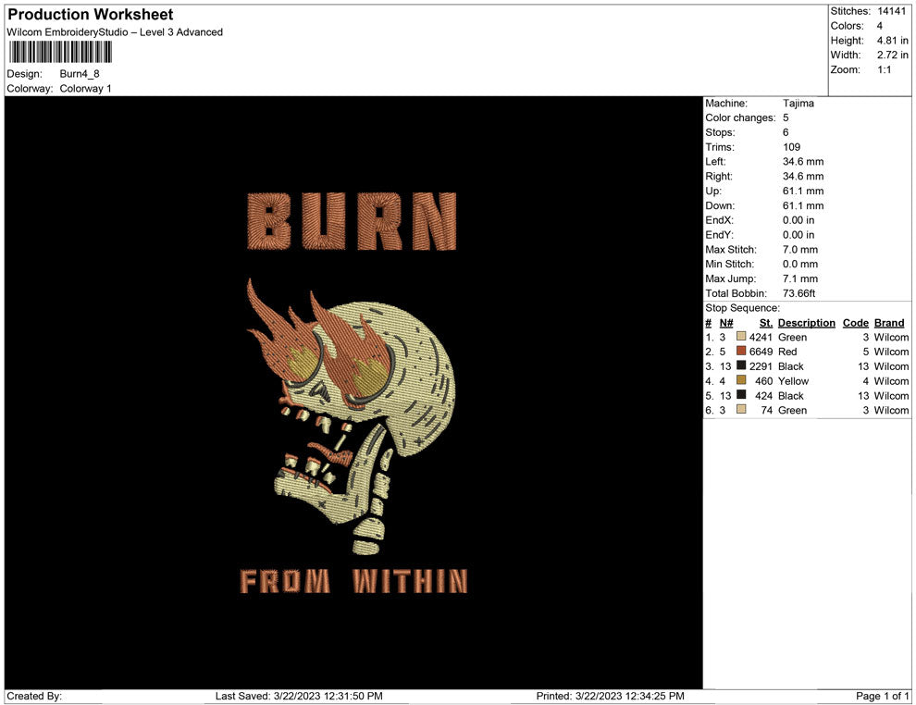Click the 'Color changes:' label
This screenshot has height=705, width=916.
(x=740, y=117)
